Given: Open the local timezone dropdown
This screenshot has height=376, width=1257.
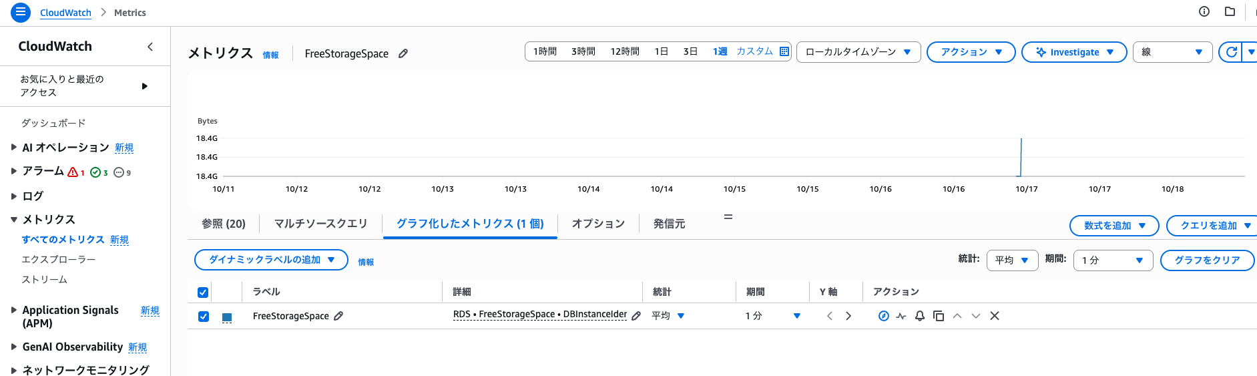Looking at the screenshot, I should click(x=858, y=52).
